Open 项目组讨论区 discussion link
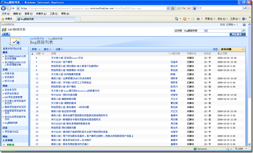The height and width of the screenshot is (153, 253). coord(12,132)
